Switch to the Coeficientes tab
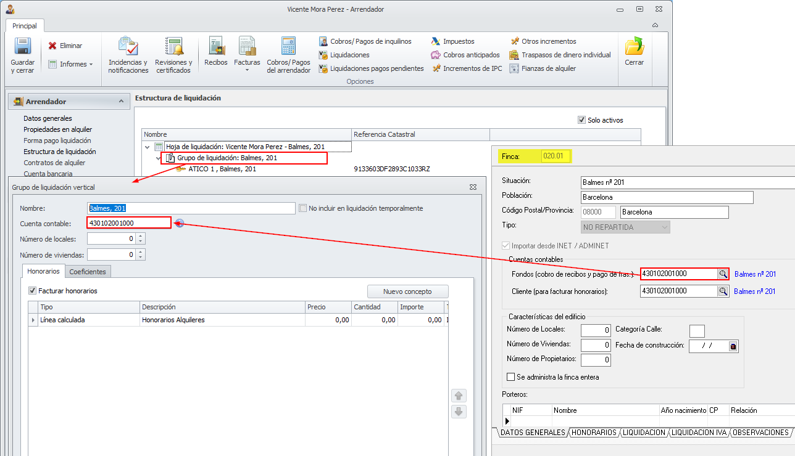The image size is (795, 456). (87, 272)
